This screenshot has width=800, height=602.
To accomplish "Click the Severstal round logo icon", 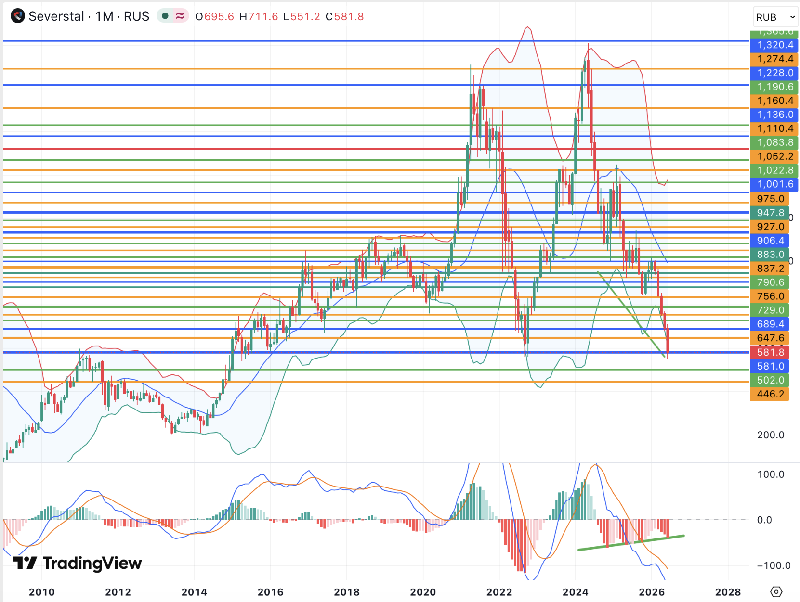I will [x=18, y=16].
